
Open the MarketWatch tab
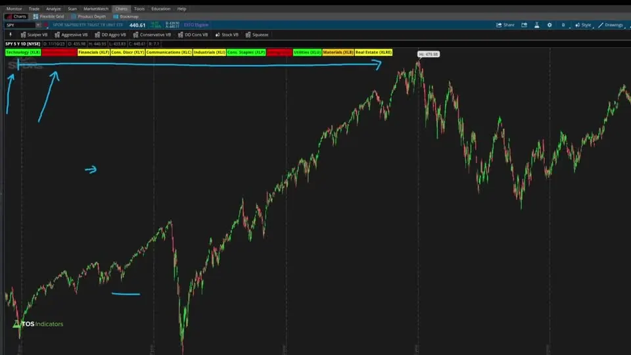coord(96,9)
